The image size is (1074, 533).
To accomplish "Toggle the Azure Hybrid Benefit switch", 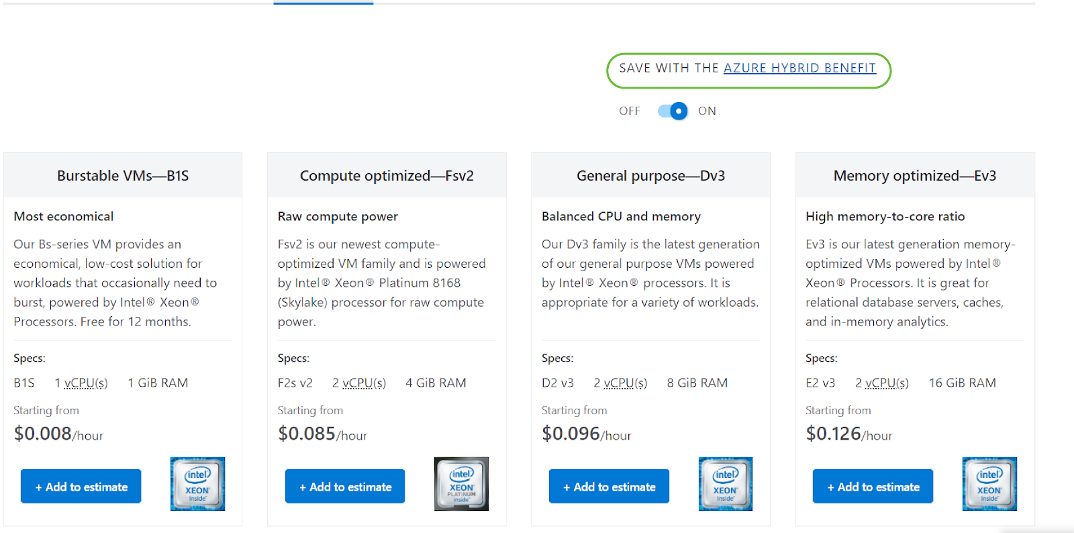I will (673, 111).
